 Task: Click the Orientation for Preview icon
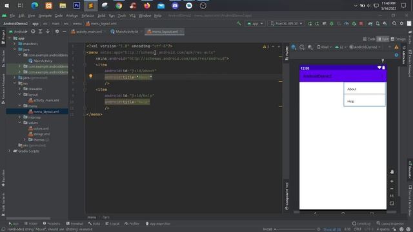(x=302, y=47)
